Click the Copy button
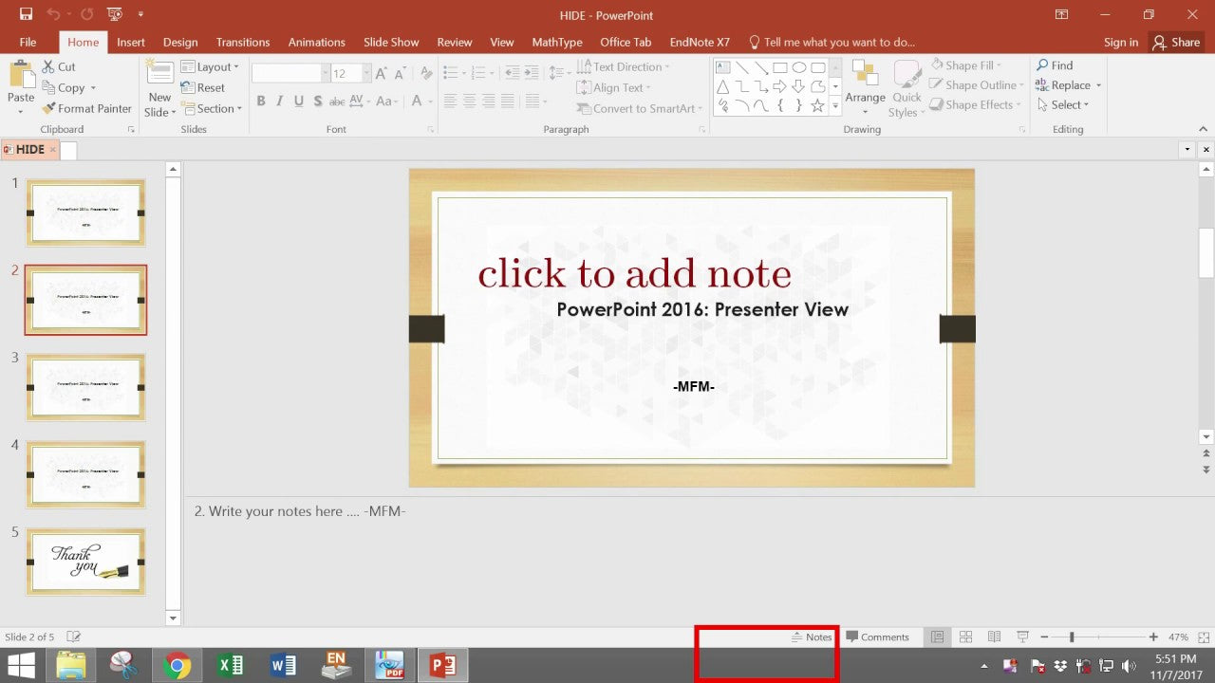Image resolution: width=1215 pixels, height=683 pixels. tap(68, 88)
